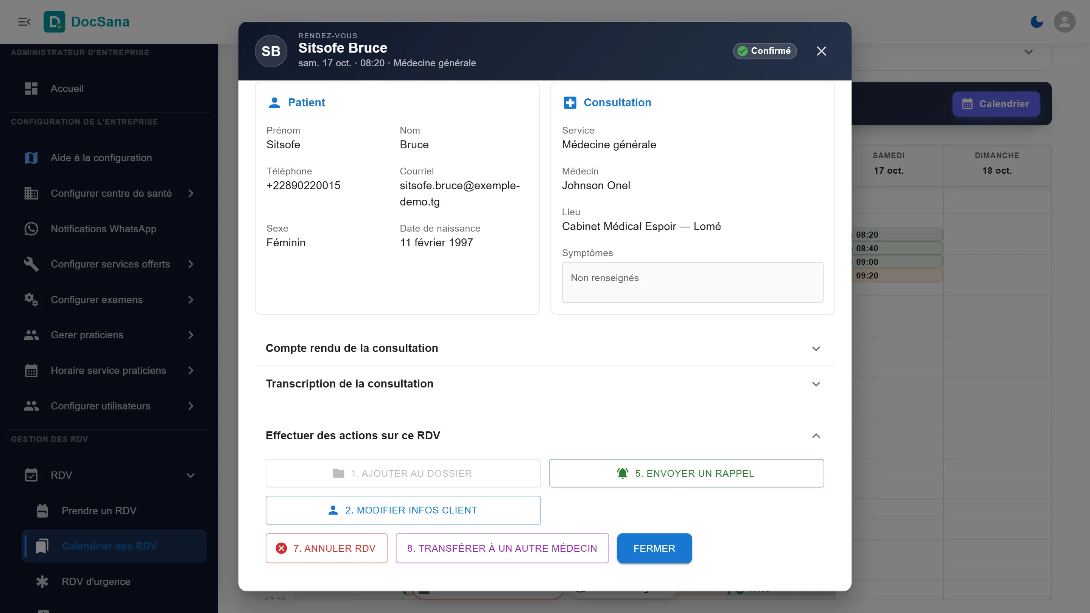The width and height of the screenshot is (1090, 613).
Task: Click 1. Ajouter au dossier button
Action: pyautogui.click(x=403, y=473)
